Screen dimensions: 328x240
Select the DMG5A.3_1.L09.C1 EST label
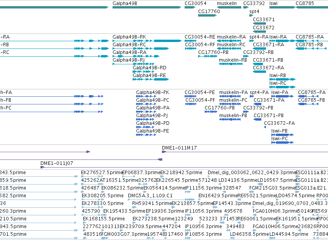(x=150, y=196)
